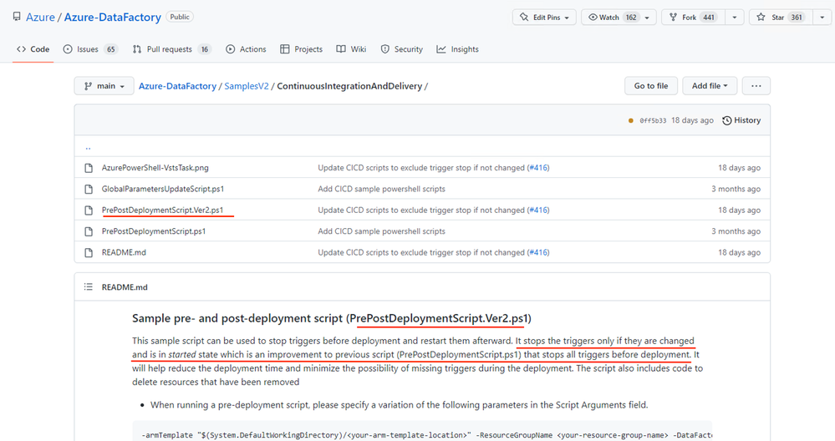Open the Wiki tab
Image resolution: width=835 pixels, height=441 pixels.
tap(351, 49)
